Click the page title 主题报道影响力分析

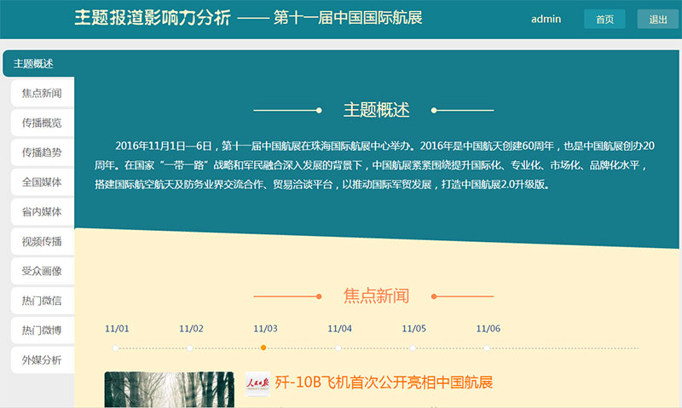click(x=153, y=18)
